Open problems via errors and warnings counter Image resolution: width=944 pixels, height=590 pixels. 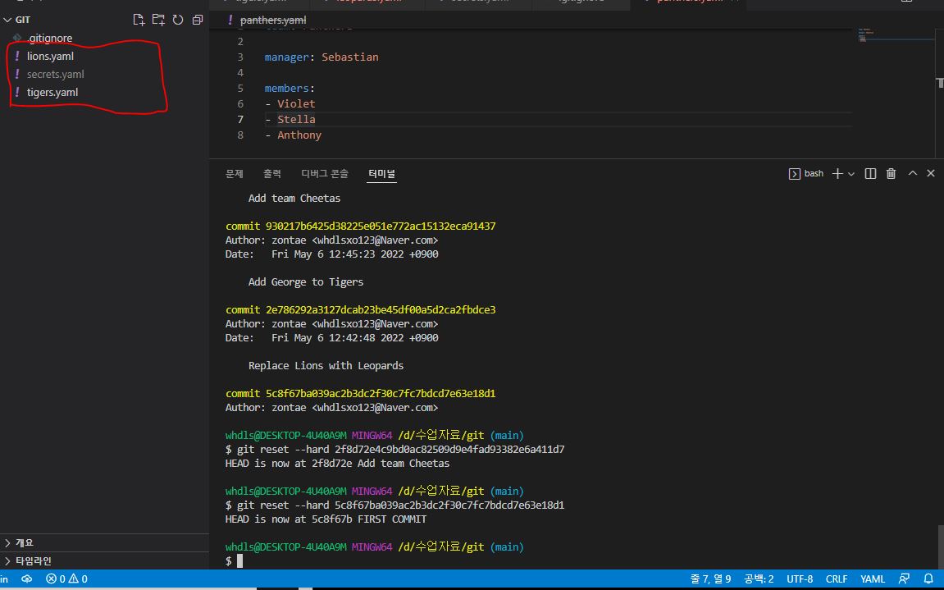66,579
